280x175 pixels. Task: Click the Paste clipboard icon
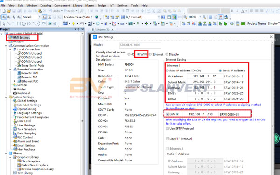40,11
